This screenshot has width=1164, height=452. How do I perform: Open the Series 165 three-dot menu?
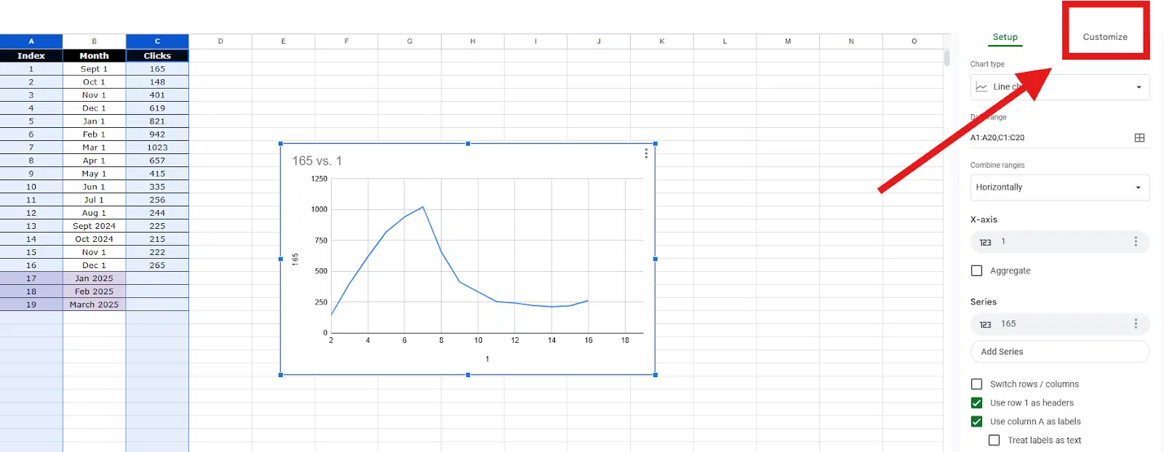(1135, 323)
